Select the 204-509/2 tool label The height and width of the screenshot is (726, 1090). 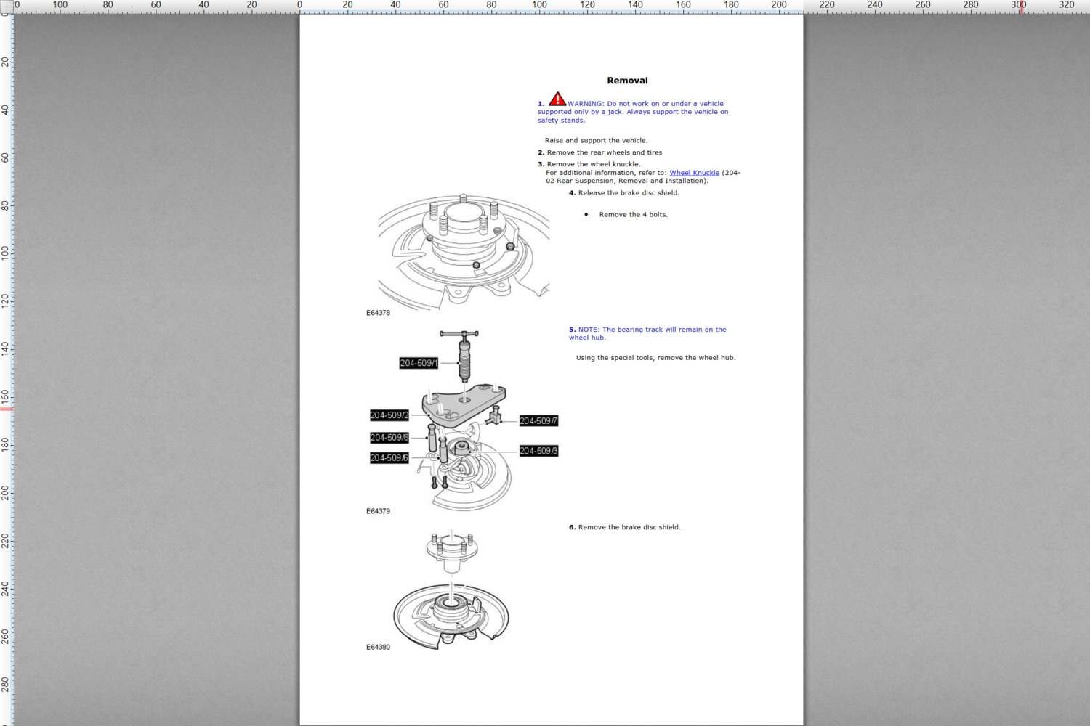[389, 415]
